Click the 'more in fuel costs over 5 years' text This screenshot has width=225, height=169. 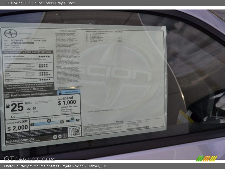coord(69,108)
